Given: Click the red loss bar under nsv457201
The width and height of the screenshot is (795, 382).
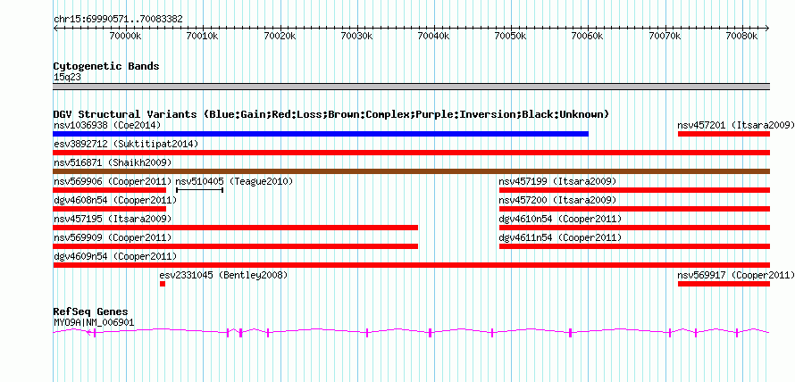Looking at the screenshot, I should [724, 134].
